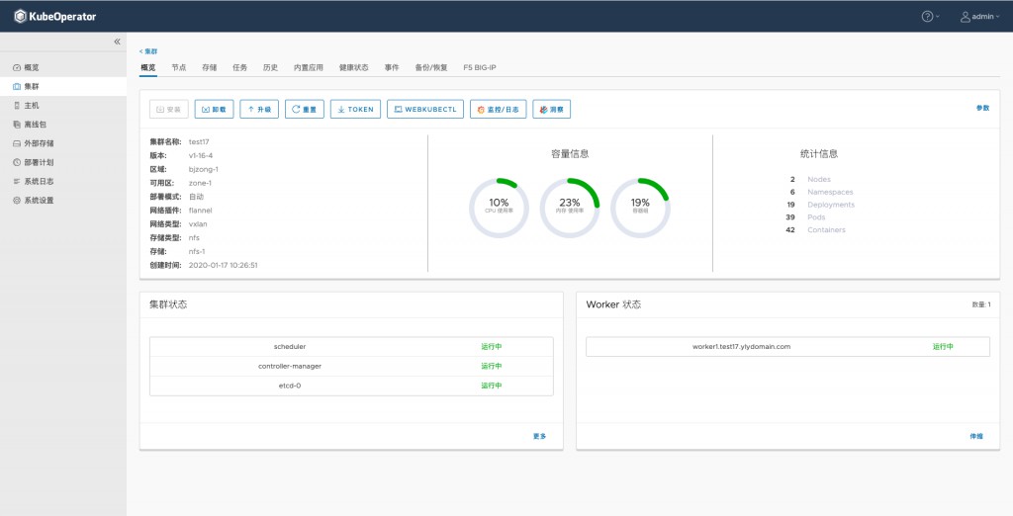Screen dimensions: 1013x516
Task: Click the network plugin value flannel
Action: 200,211
